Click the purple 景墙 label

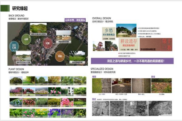click(153, 77)
